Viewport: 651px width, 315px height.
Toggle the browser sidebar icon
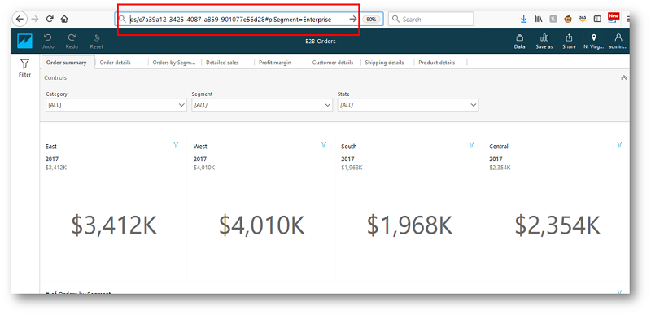pyautogui.click(x=597, y=19)
